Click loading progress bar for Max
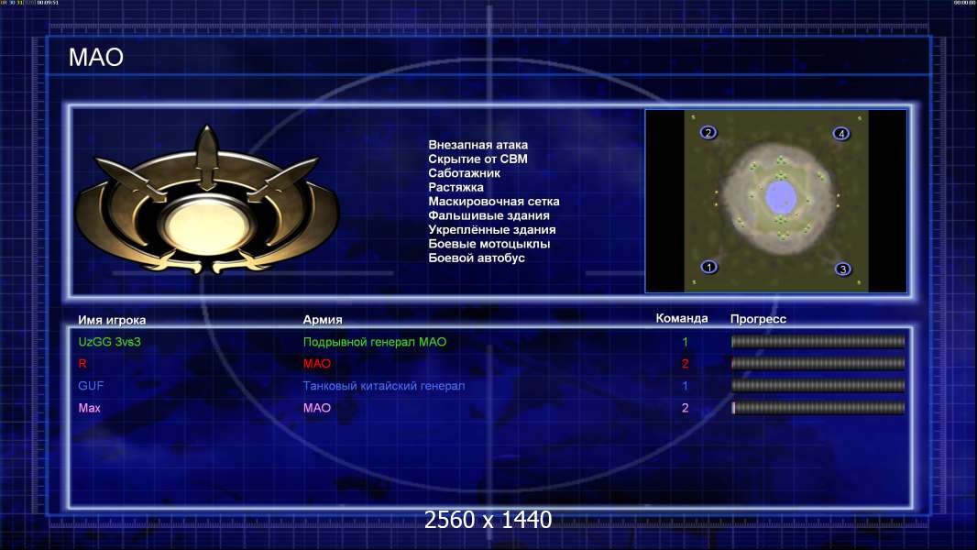 click(818, 408)
